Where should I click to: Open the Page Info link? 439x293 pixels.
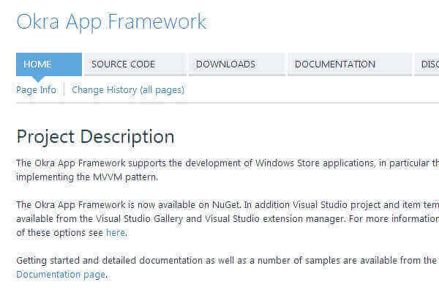(36, 90)
